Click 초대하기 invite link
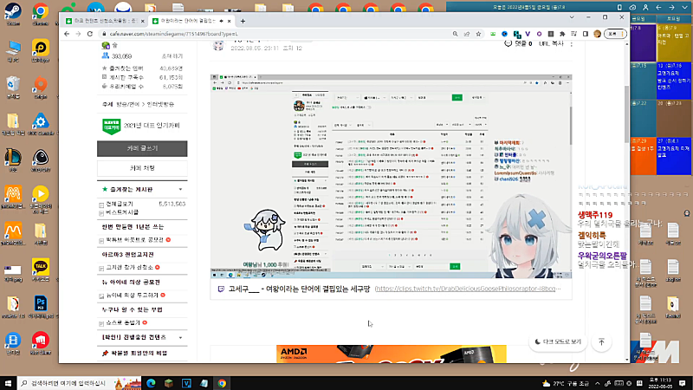Image resolution: width=693 pixels, height=390 pixels. pos(172,56)
